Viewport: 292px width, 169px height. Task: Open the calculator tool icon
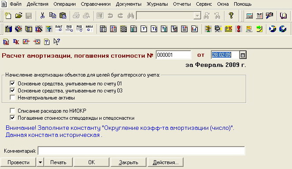(x=249, y=16)
